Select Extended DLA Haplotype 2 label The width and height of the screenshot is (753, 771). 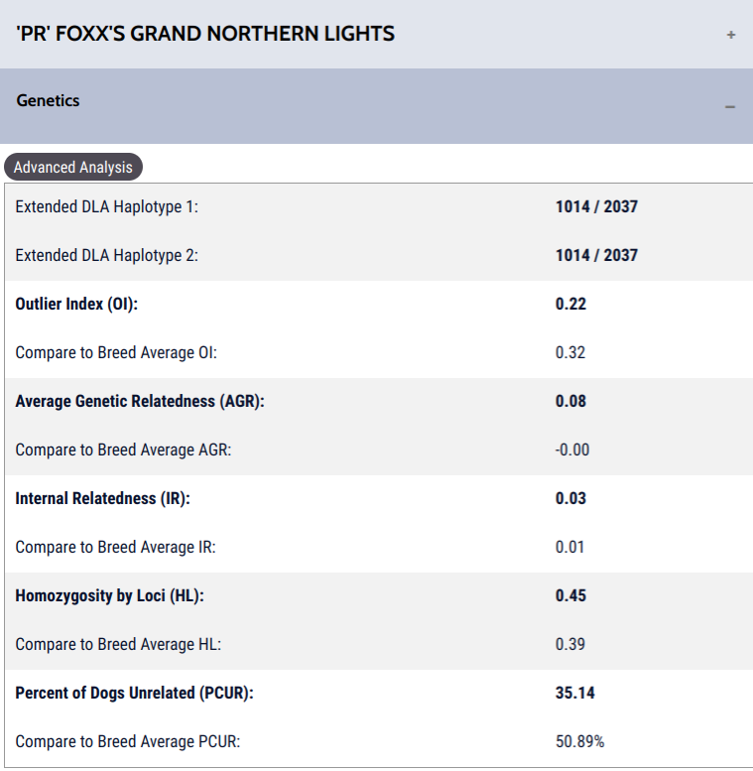point(107,256)
